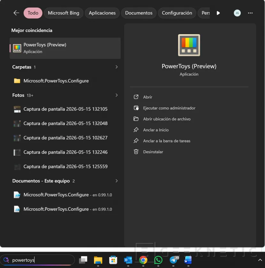Open Captura de pantalla 2026-05-15 102627

pyautogui.click(x=65, y=138)
